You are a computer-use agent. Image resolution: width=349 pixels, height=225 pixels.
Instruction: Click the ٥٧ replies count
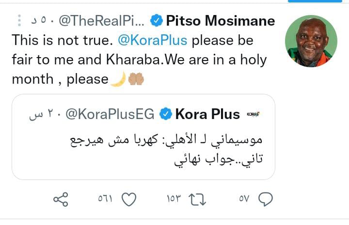point(244,199)
